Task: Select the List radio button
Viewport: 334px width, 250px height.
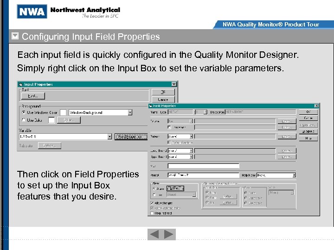Action: [x=207, y=203]
